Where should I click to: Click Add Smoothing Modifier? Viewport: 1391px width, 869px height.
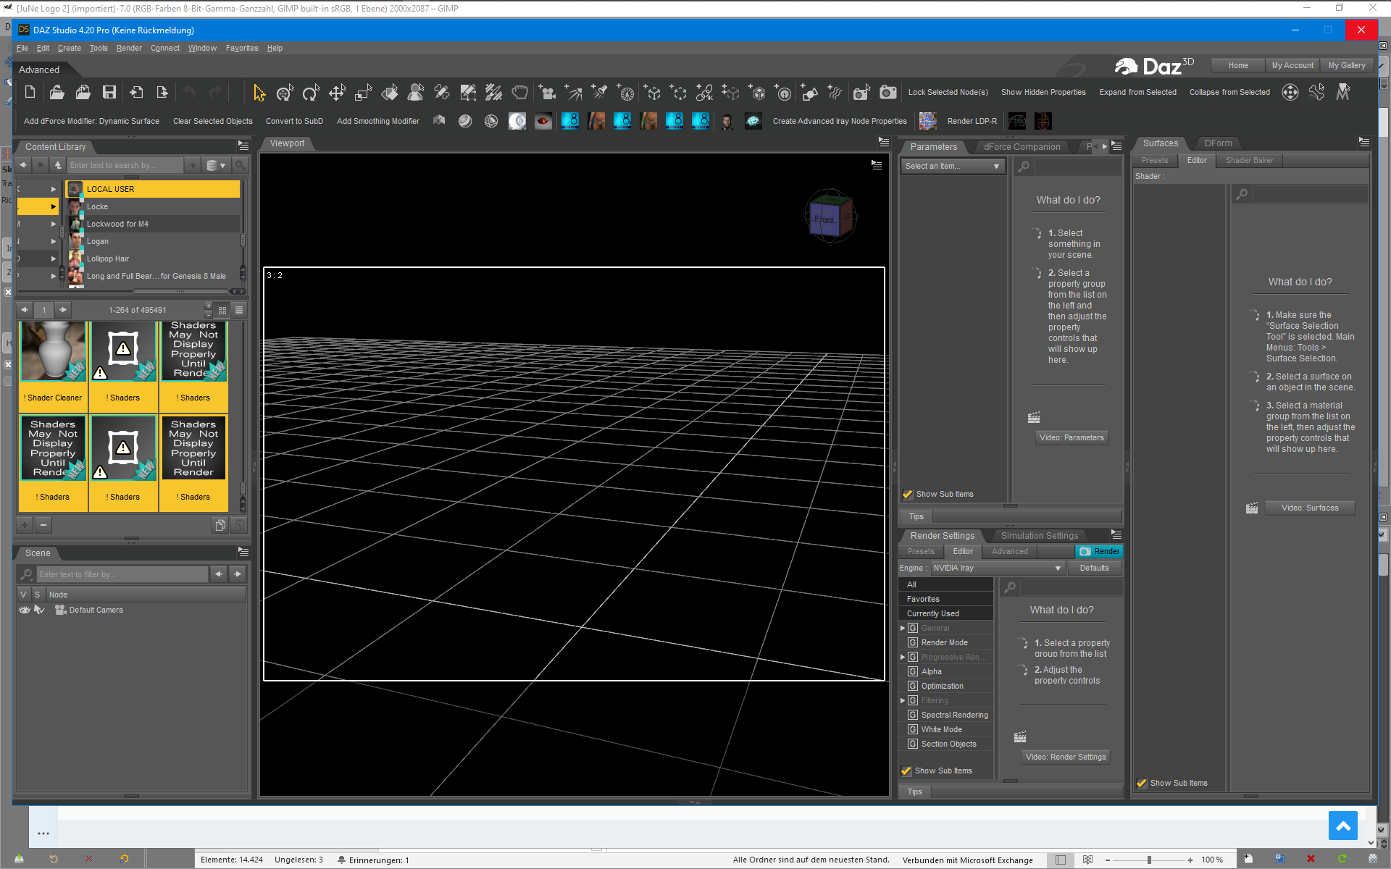(x=377, y=121)
